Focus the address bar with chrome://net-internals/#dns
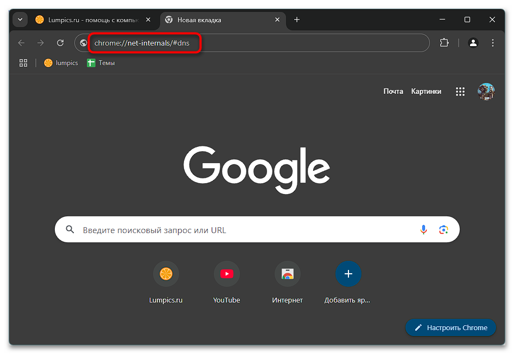The height and width of the screenshot is (354, 514). pyautogui.click(x=252, y=43)
